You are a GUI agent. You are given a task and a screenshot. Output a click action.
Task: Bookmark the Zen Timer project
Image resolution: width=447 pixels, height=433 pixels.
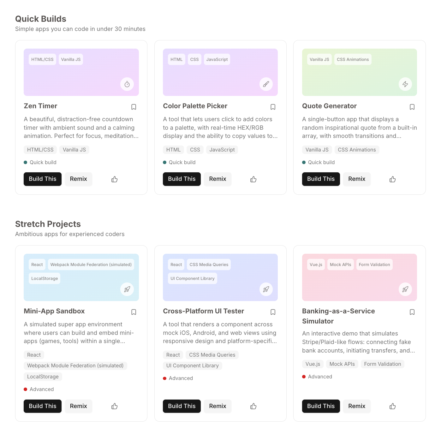134,107
